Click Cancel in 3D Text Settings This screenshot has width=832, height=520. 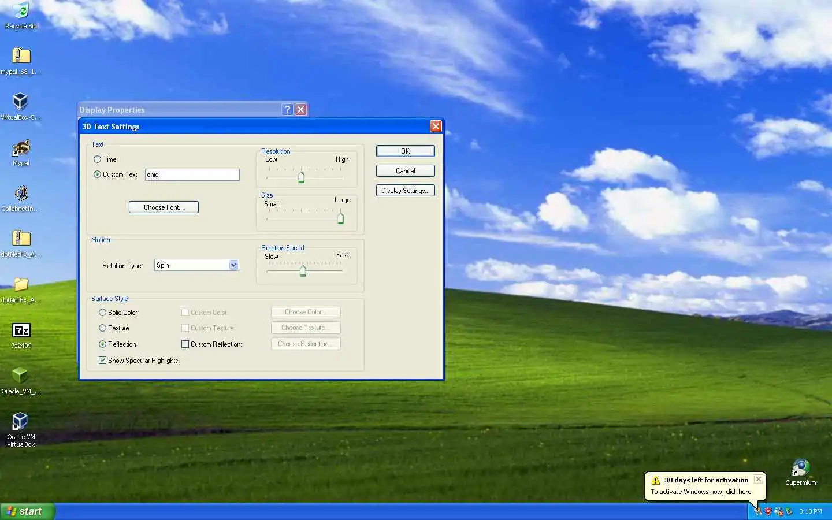click(x=405, y=171)
